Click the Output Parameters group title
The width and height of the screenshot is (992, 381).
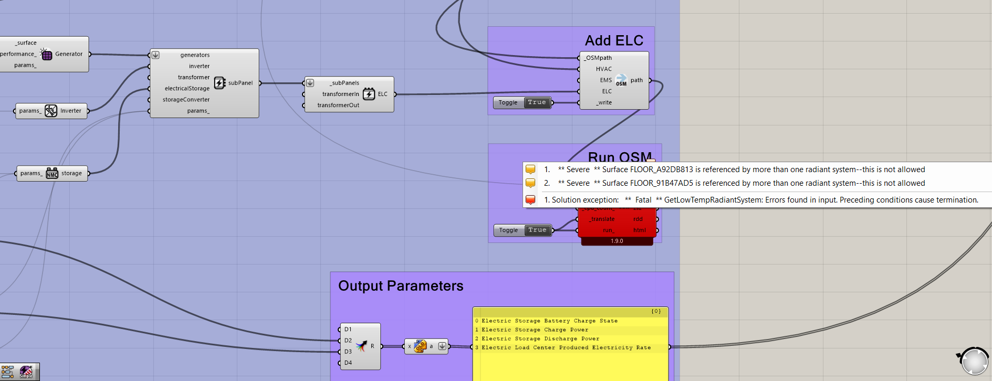[x=401, y=286]
